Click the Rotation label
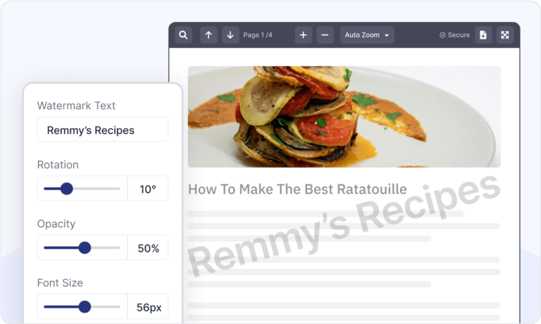Viewport: 541px width, 324px height. (x=58, y=165)
